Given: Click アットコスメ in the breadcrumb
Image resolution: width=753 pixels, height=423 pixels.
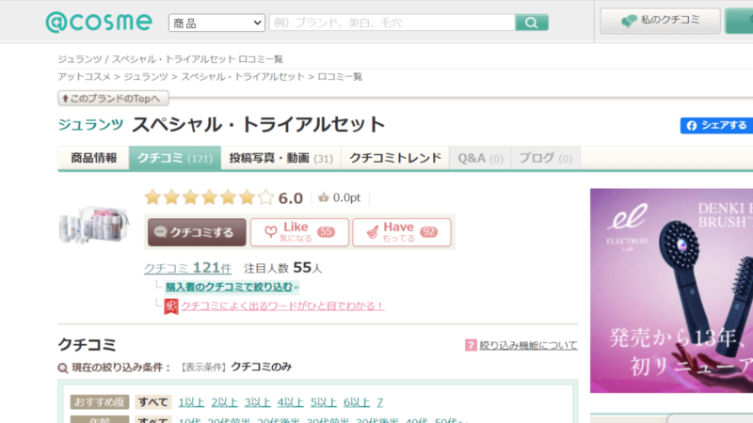Looking at the screenshot, I should (x=84, y=77).
